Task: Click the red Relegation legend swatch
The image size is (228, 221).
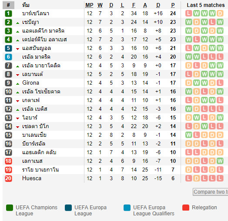Action: pyautogui.click(x=186, y=208)
